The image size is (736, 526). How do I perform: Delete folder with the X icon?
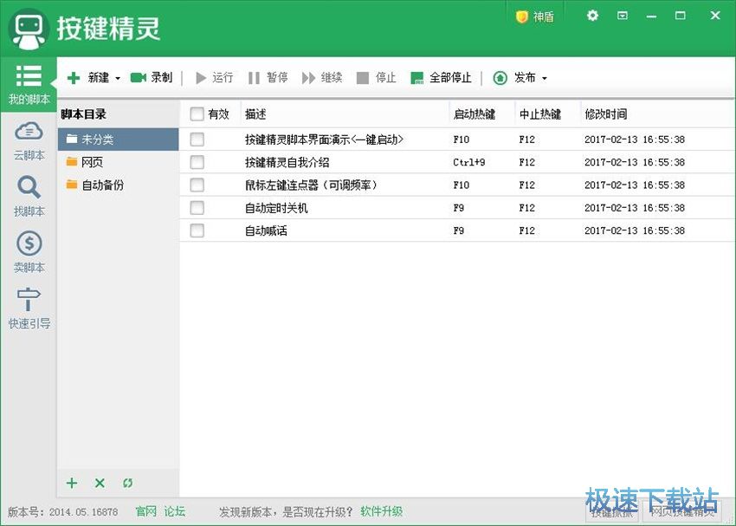tap(100, 483)
